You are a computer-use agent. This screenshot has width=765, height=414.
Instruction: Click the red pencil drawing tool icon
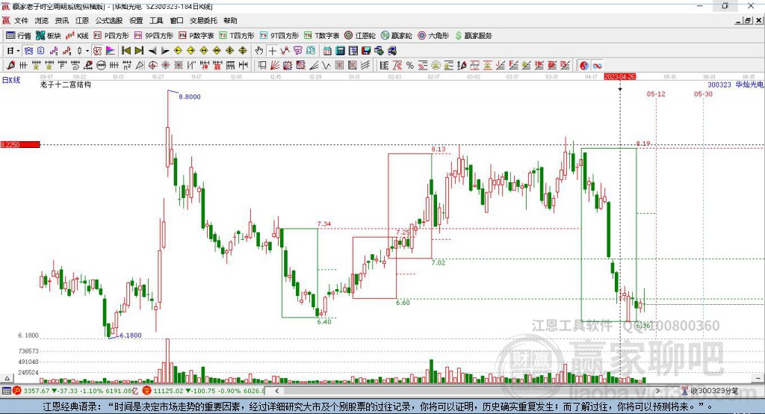(x=10, y=66)
